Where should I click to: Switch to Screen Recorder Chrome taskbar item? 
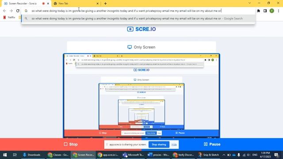[x=83, y=155]
